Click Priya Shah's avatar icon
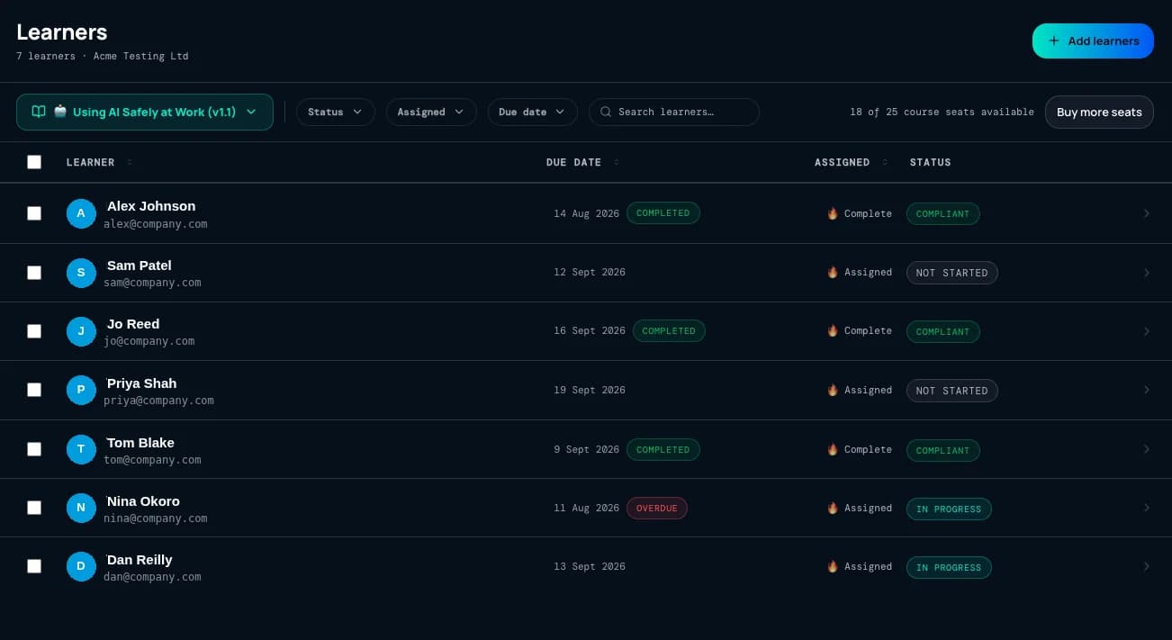This screenshot has height=640, width=1172. 81,390
